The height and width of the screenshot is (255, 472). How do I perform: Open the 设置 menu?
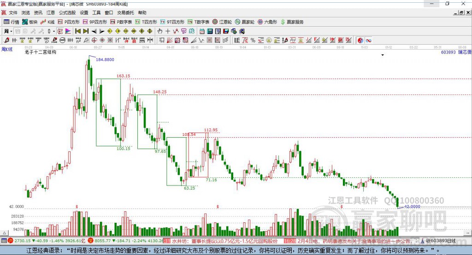tap(84, 12)
